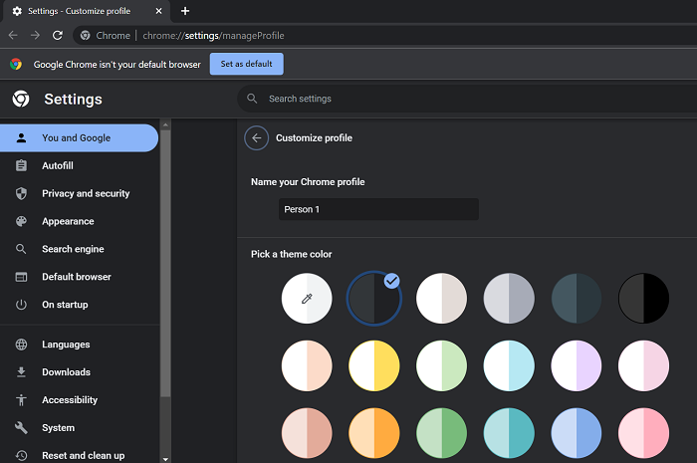Select the yellow and white theme color
The image size is (697, 463).
click(x=374, y=366)
